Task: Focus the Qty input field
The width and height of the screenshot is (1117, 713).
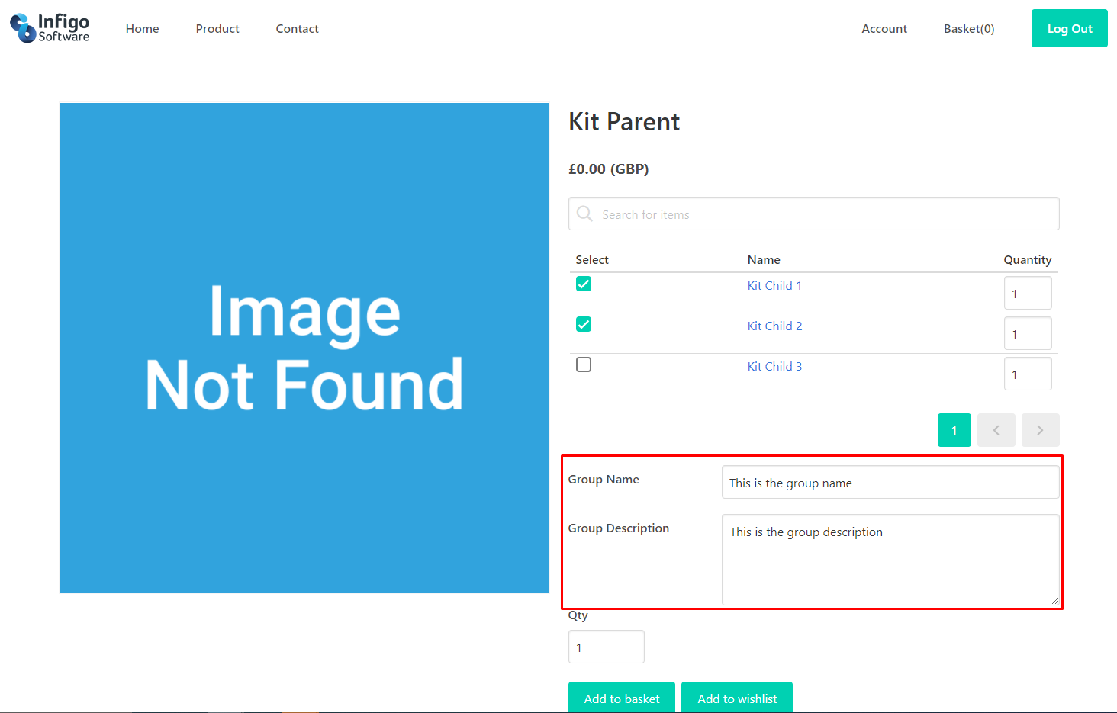Action: point(607,647)
